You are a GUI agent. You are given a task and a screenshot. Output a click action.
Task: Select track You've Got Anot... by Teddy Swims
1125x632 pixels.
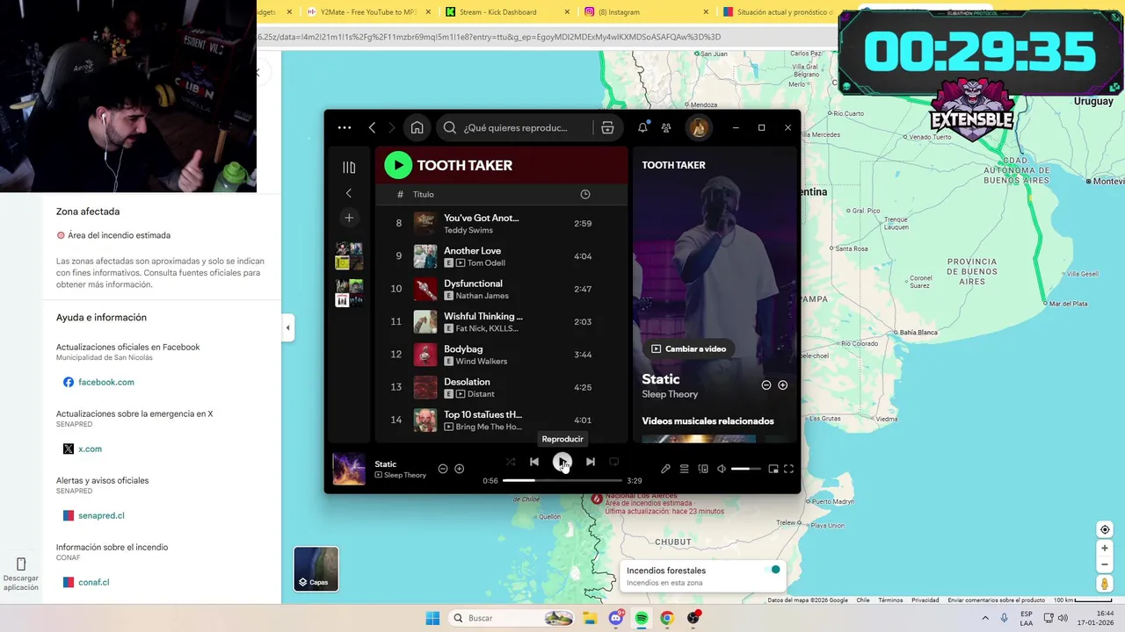[x=502, y=223]
